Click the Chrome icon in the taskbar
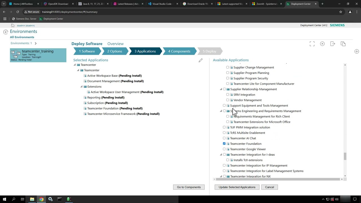Screen dimensions: 361x203 coord(41,199)
